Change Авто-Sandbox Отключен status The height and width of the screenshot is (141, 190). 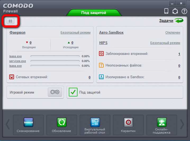click(173, 33)
